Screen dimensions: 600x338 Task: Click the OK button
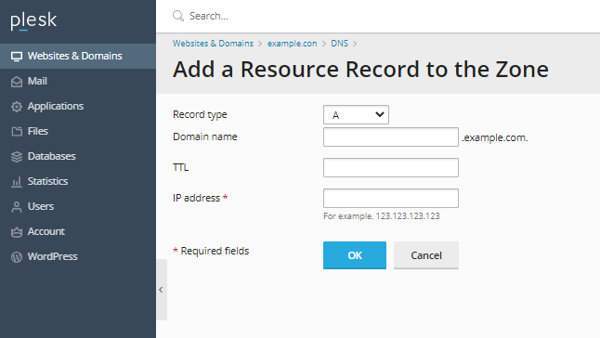[x=355, y=255]
